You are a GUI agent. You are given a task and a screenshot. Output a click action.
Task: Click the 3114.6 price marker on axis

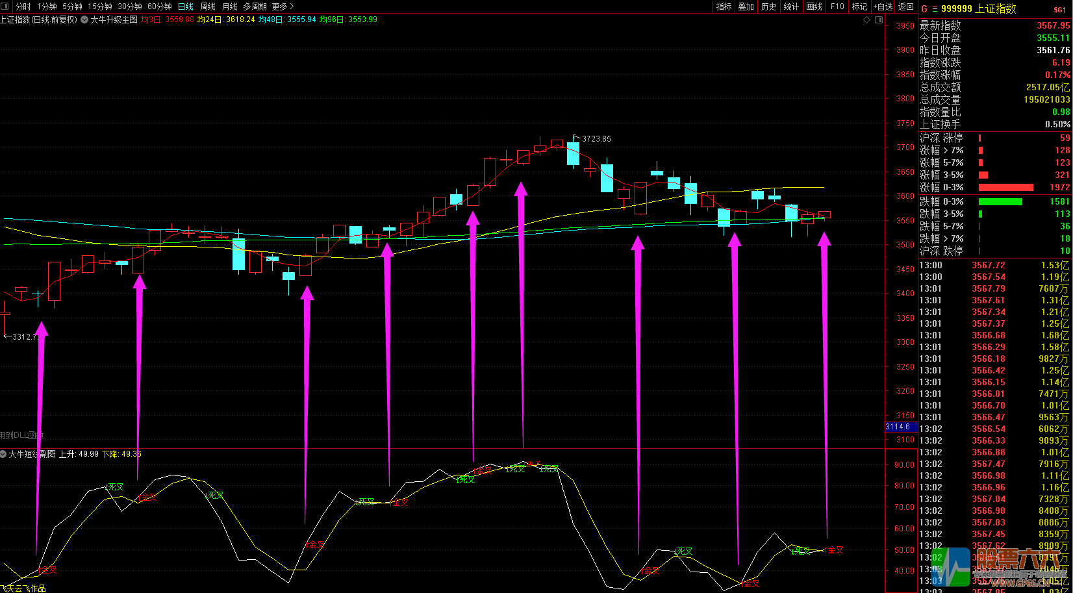[898, 427]
